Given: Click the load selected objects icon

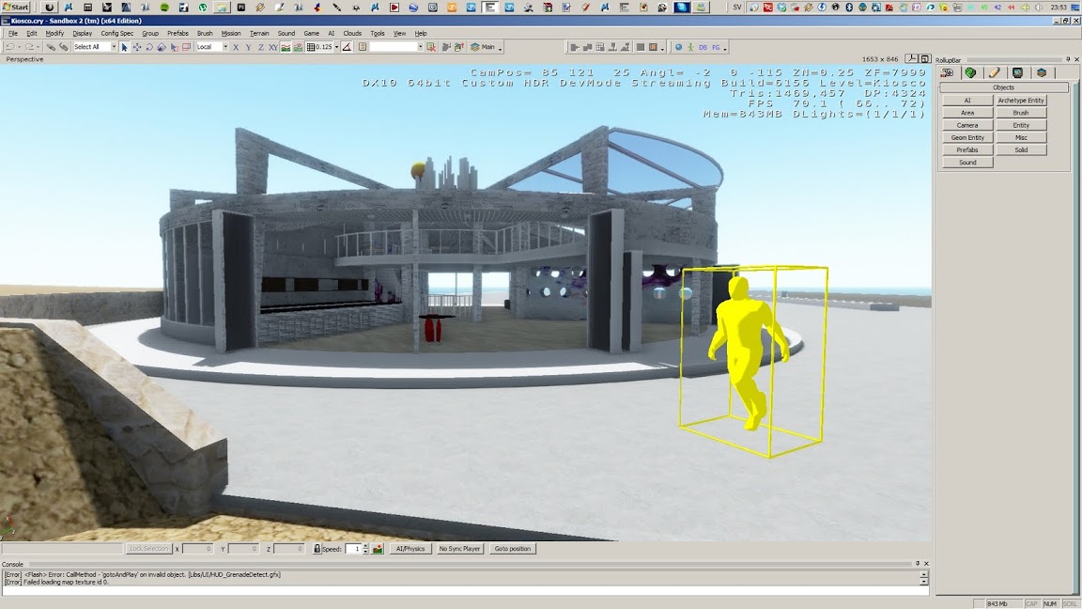Looking at the screenshot, I should pyautogui.click(x=459, y=47).
